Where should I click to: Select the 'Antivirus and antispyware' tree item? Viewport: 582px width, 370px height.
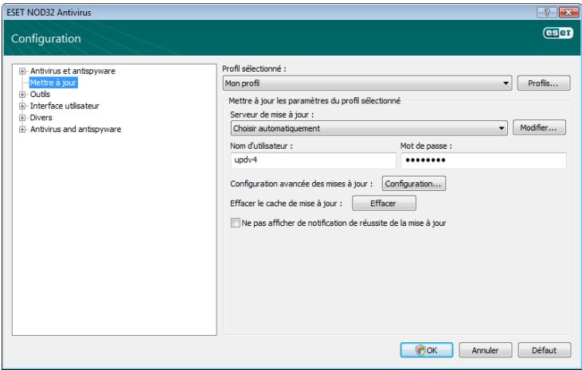pyautogui.click(x=76, y=129)
